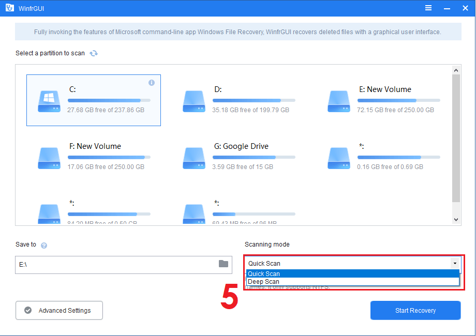Select the 0.69 GB unnamed partition
Screen dimensions: 476x336
click(339, 158)
